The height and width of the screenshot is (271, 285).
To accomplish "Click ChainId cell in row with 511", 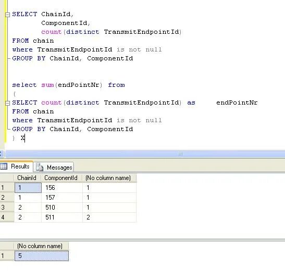I will (28, 217).
